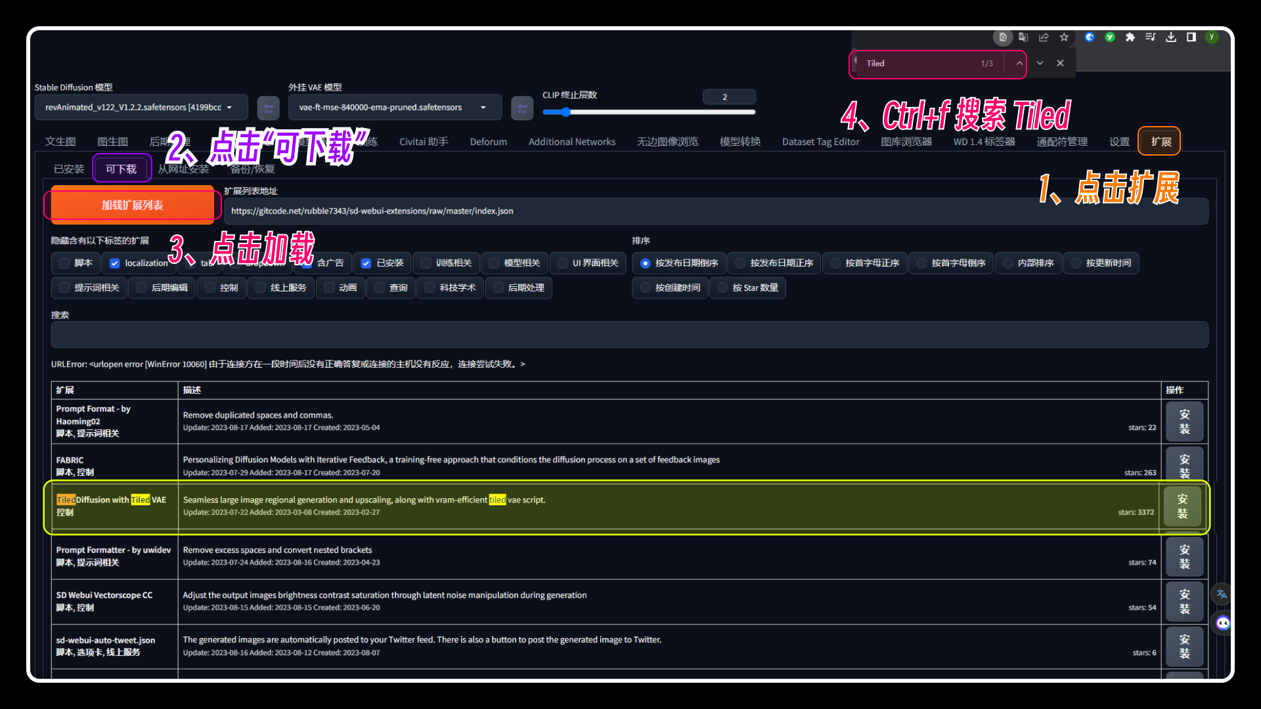Select 按发布日期正序 sort radio
This screenshot has height=709, width=1261.
coord(740,263)
